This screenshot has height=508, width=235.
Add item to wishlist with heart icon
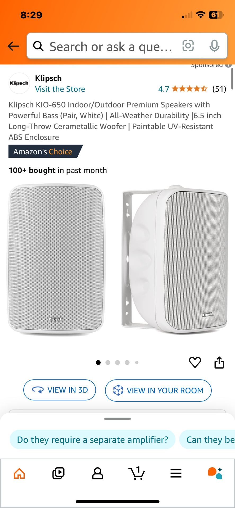coord(195,362)
